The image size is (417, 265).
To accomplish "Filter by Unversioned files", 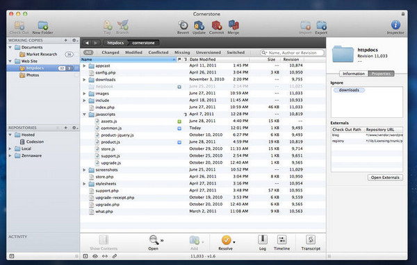I will pyautogui.click(x=208, y=53).
